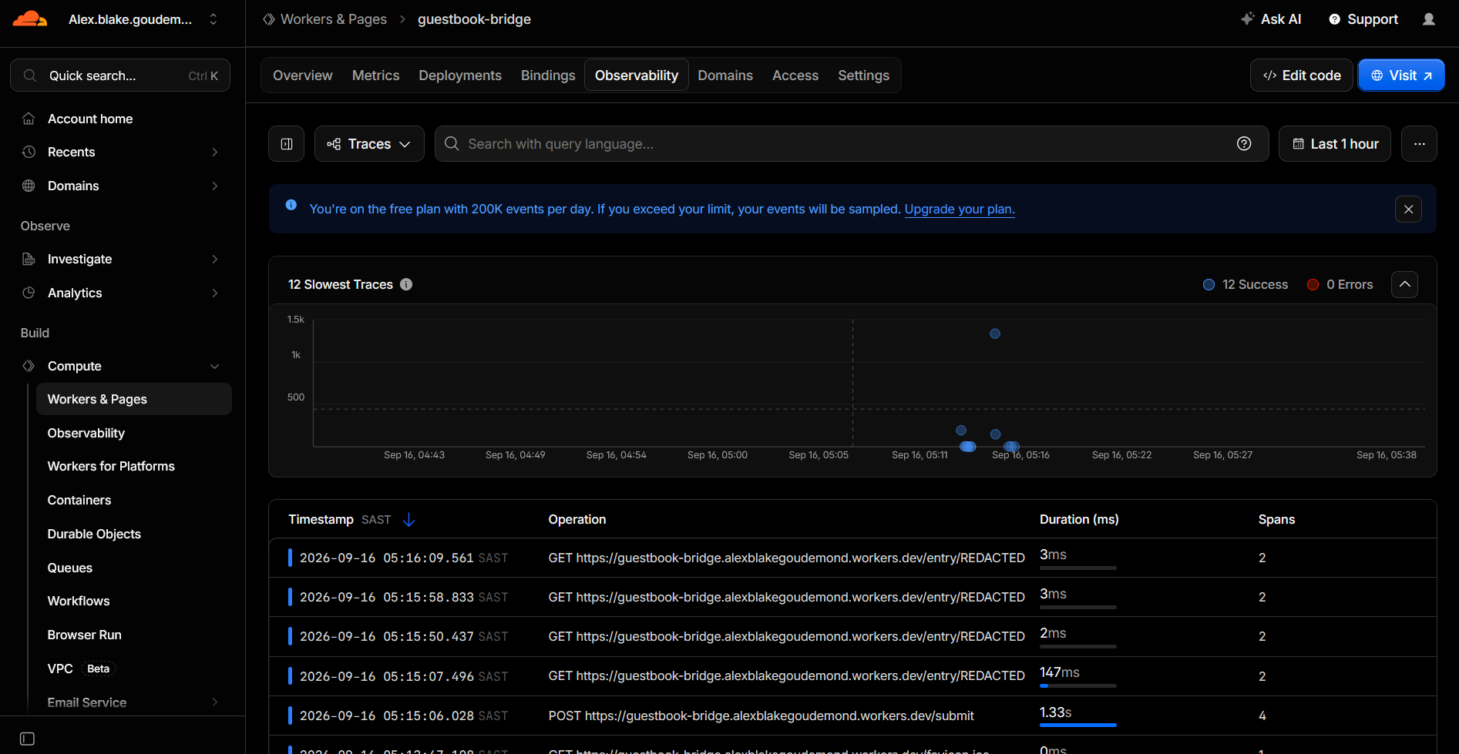Open the Last 1 hour time range picker
The image size is (1459, 754).
(x=1335, y=144)
